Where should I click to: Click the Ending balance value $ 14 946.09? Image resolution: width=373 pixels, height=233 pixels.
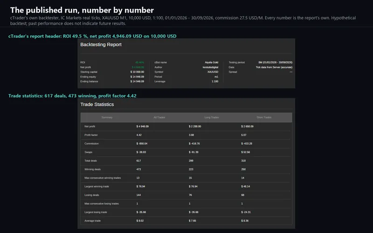[x=137, y=81]
